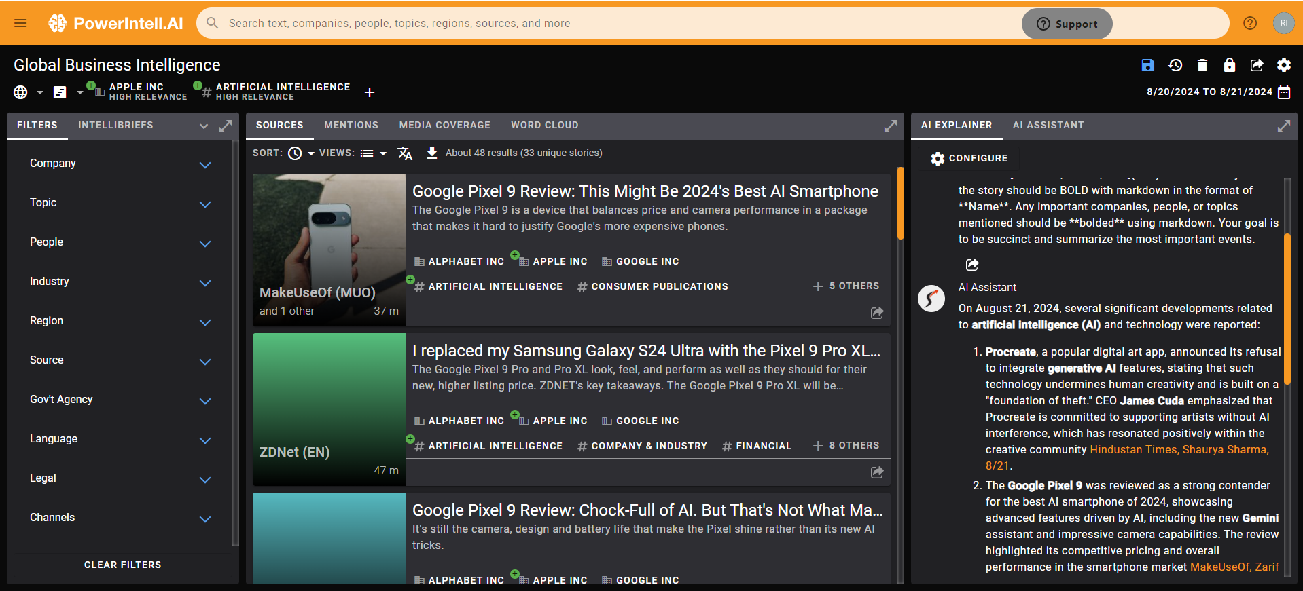Open dashboard settings gear icon
The image size is (1303, 591).
point(1284,65)
